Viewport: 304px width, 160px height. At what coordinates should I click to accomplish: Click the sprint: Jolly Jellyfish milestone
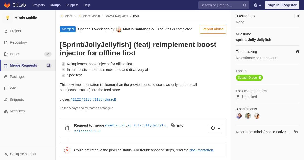(x=253, y=40)
